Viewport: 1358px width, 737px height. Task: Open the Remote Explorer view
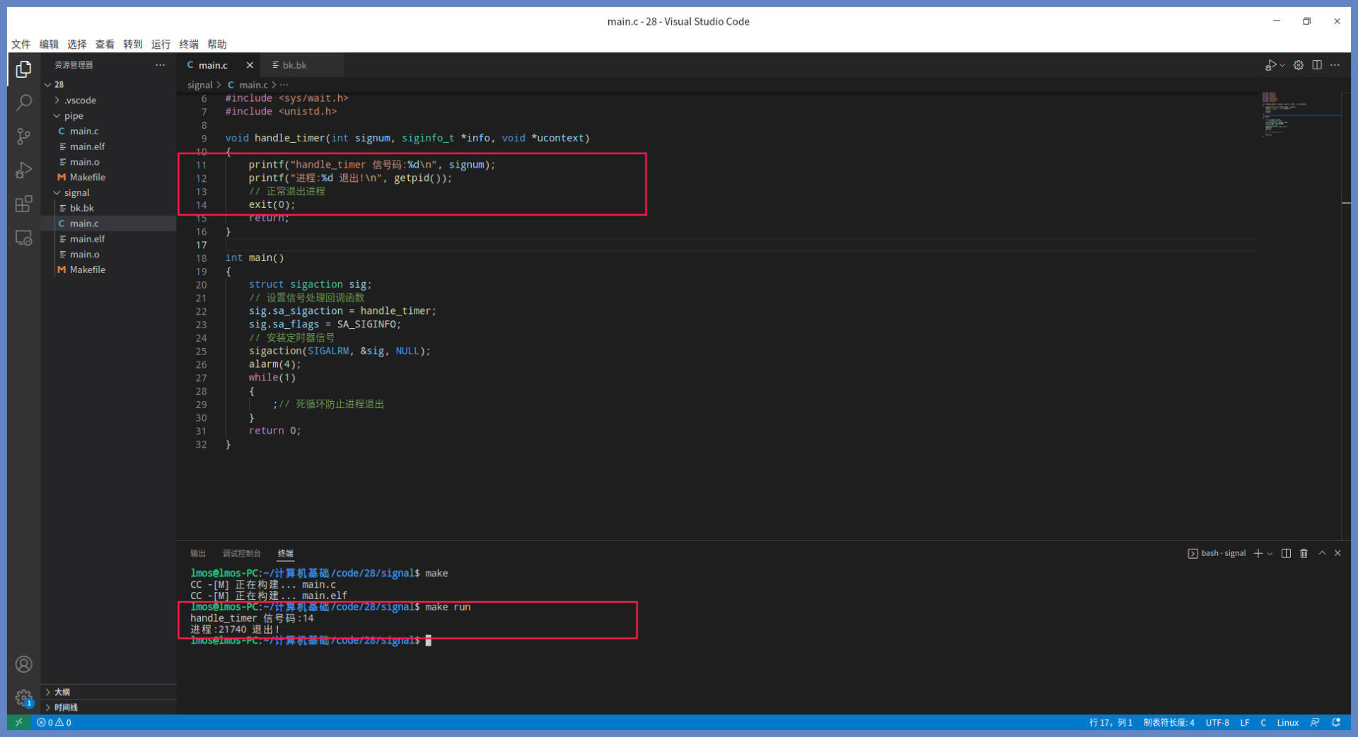(23, 238)
